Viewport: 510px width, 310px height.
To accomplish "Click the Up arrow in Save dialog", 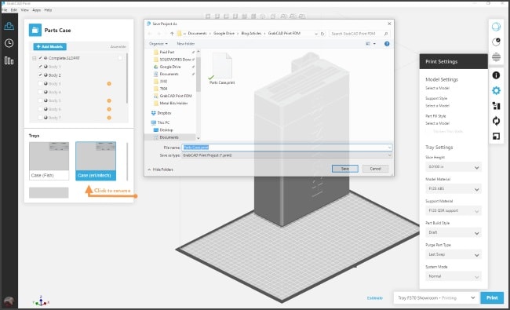I will point(172,34).
